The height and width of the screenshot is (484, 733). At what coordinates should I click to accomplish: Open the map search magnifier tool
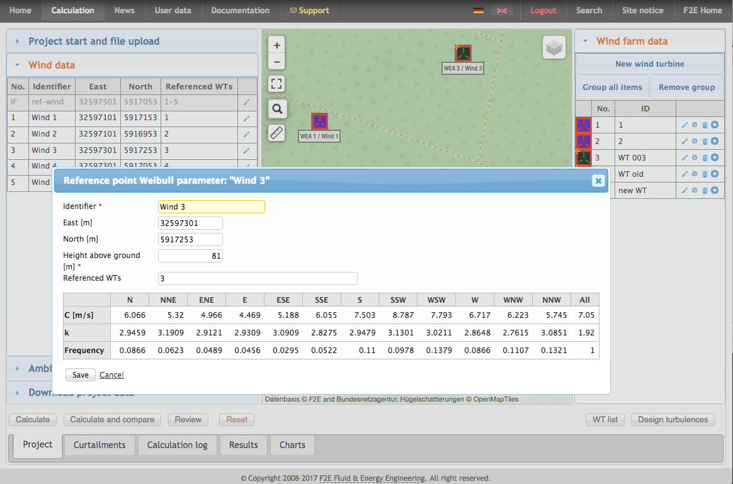coord(276,108)
